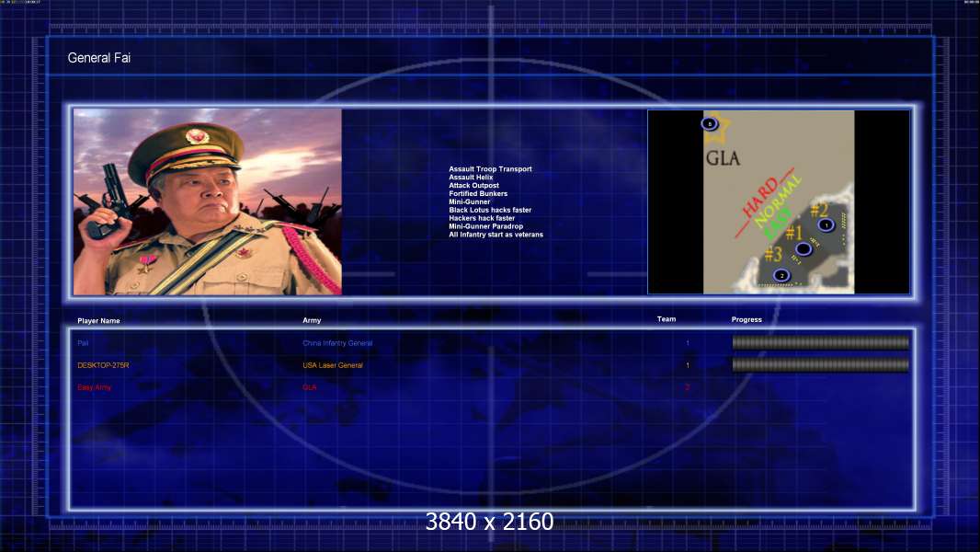Viewport: 980px width, 552px height.
Task: Click the Player Name column header
Action: (98, 321)
